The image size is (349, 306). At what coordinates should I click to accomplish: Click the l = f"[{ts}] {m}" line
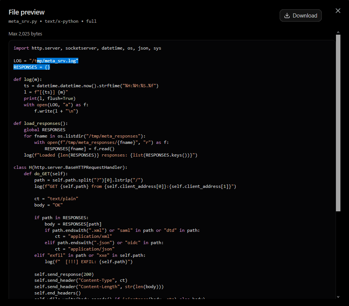(x=46, y=92)
